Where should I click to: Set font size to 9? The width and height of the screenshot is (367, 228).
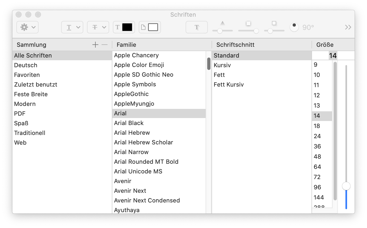(322, 65)
